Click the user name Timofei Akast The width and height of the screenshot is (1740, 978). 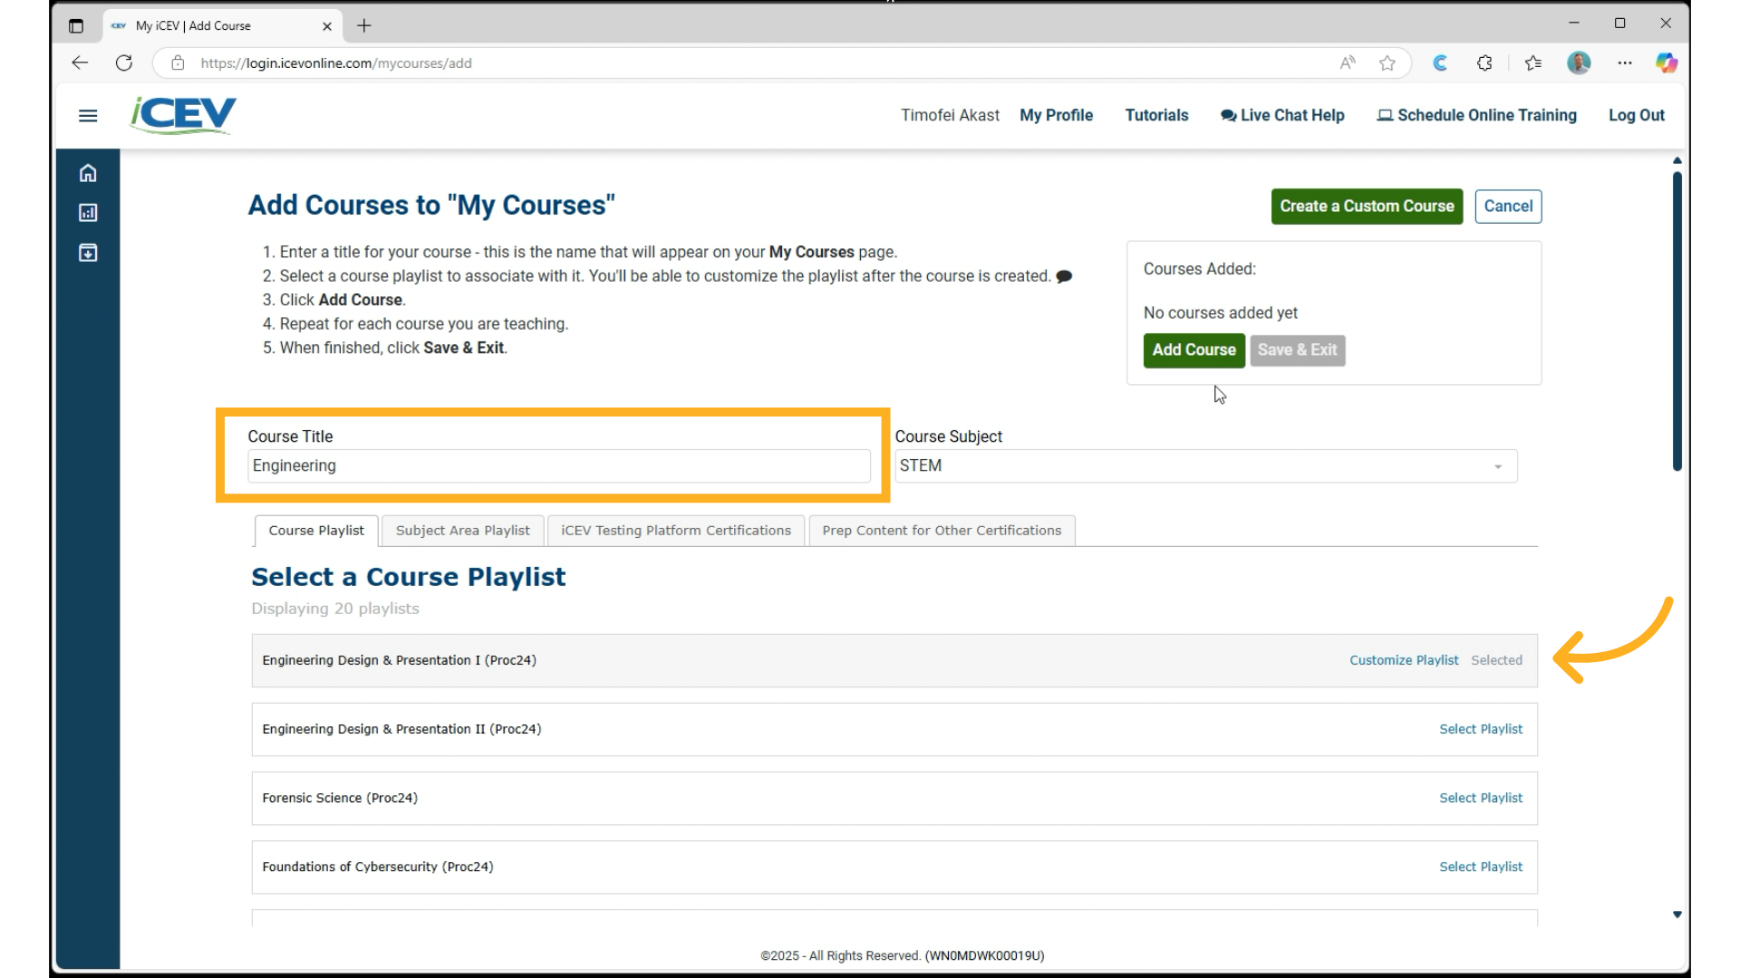tap(950, 115)
